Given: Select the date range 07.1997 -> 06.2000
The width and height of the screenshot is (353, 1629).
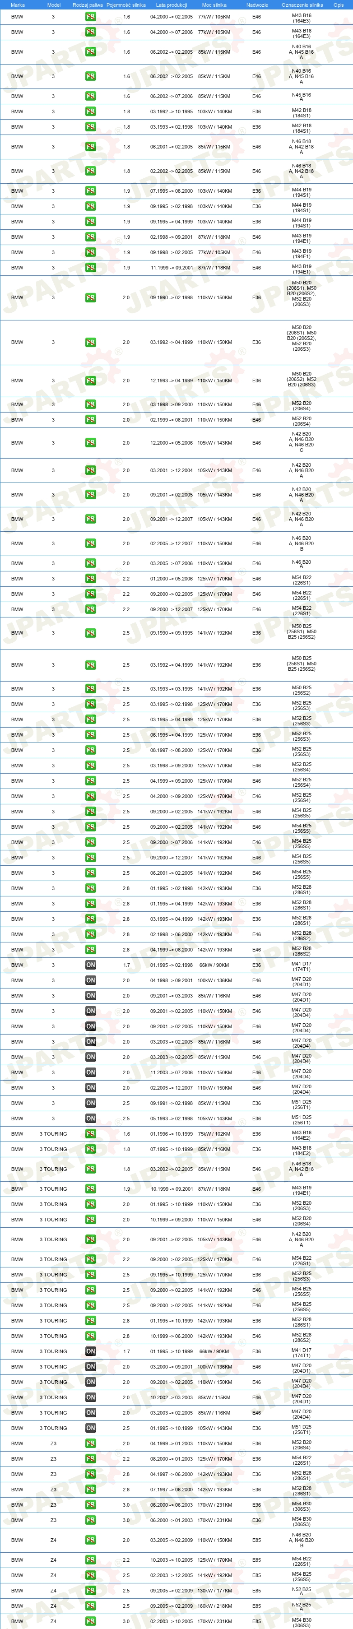Looking at the screenshot, I should click(172, 1490).
